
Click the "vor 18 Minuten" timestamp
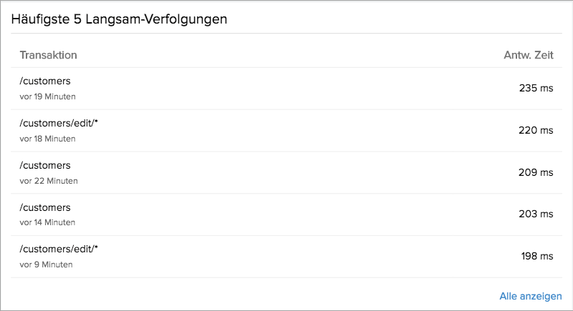point(48,139)
